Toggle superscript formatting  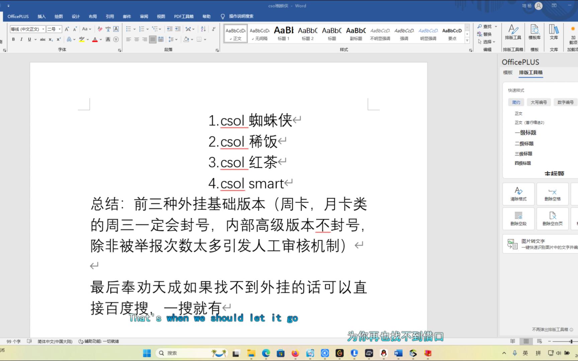pos(59,39)
